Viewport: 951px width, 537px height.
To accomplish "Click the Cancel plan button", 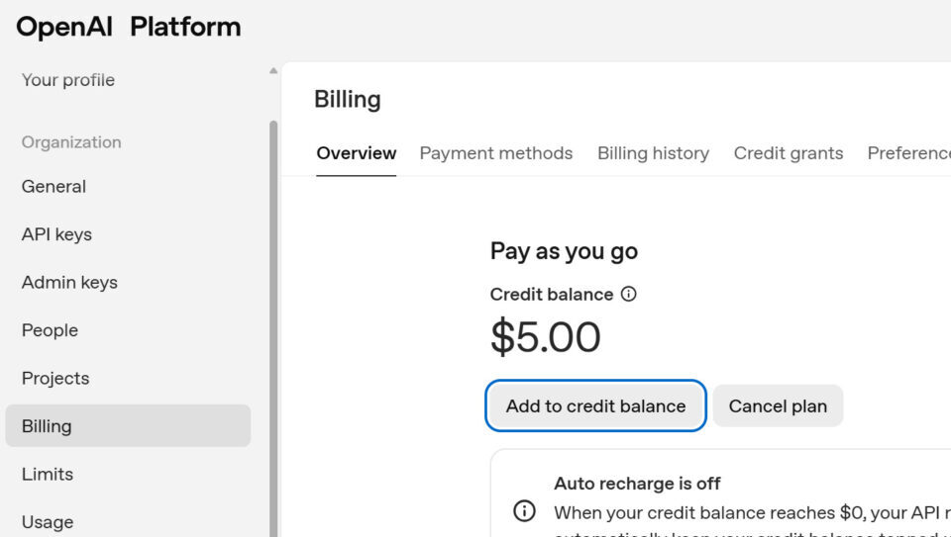I will 778,406.
